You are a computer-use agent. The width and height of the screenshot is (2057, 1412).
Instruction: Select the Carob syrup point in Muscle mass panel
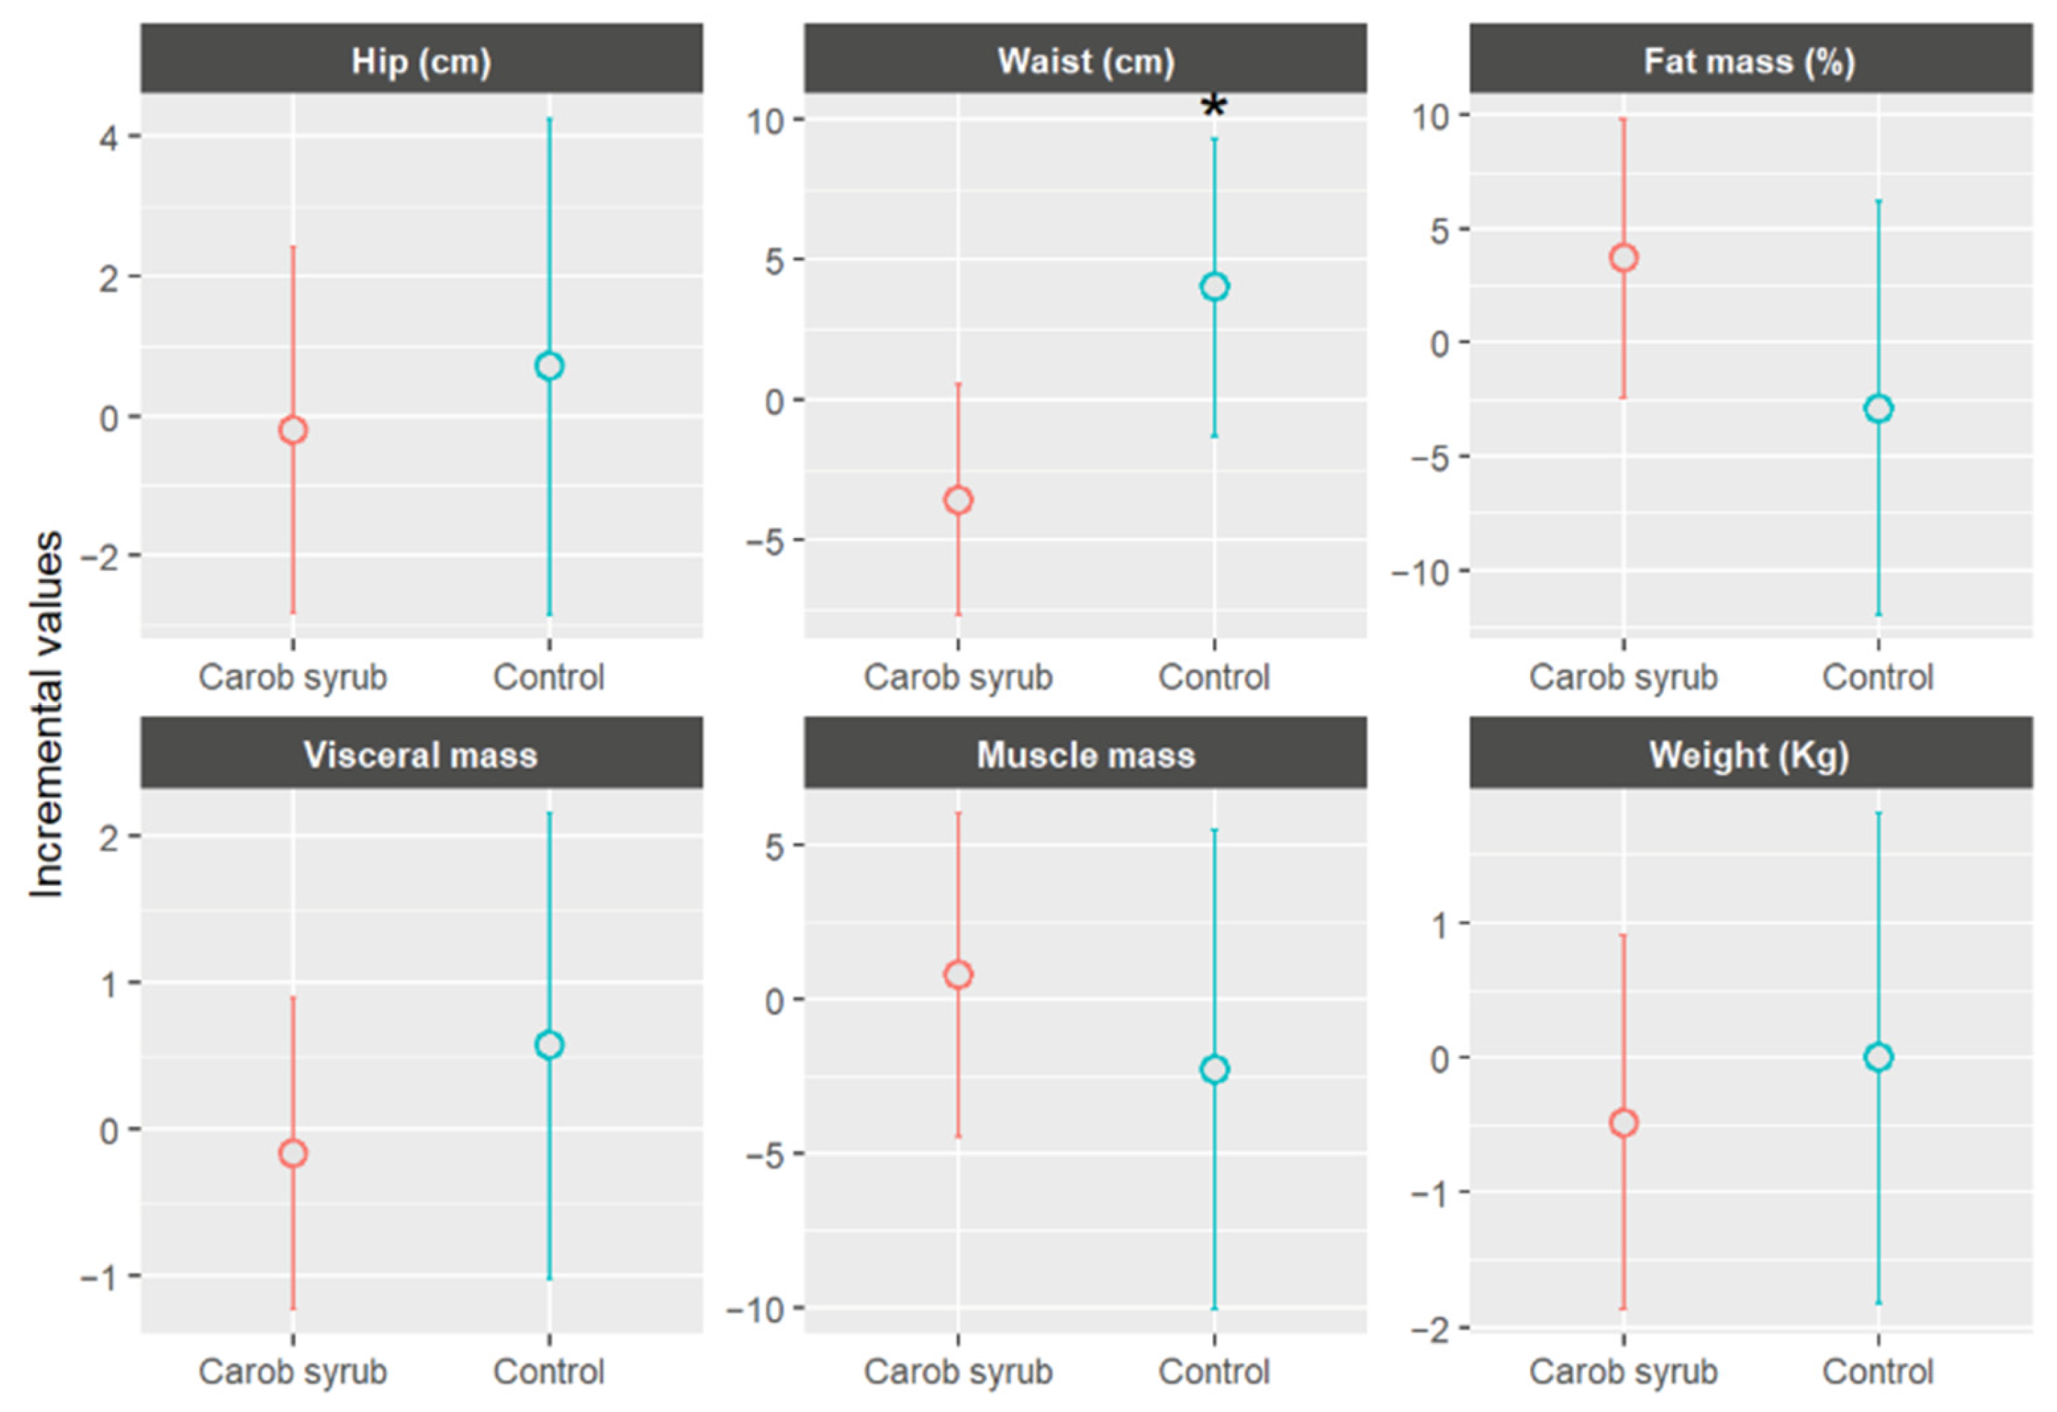click(957, 975)
